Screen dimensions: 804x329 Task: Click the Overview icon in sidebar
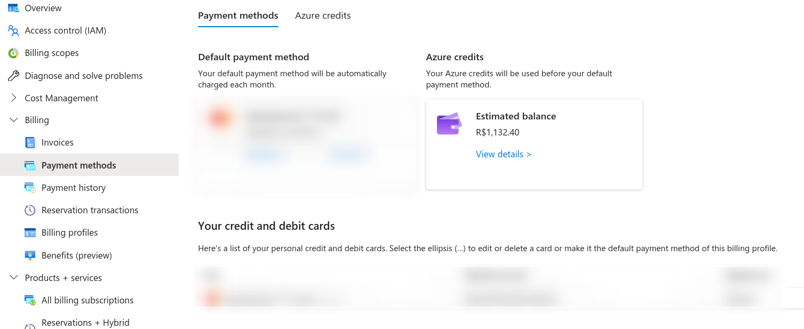coord(13,8)
